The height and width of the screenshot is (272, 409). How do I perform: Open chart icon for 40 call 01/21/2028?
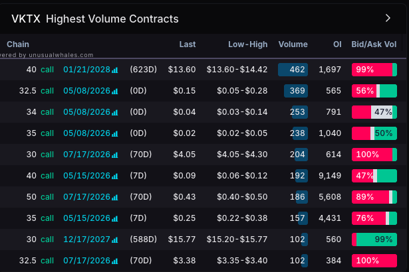tap(115, 70)
